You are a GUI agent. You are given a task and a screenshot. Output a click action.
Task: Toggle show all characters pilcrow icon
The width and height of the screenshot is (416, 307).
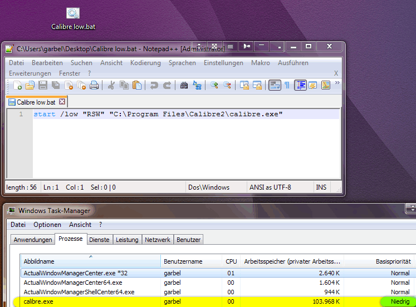(x=287, y=85)
